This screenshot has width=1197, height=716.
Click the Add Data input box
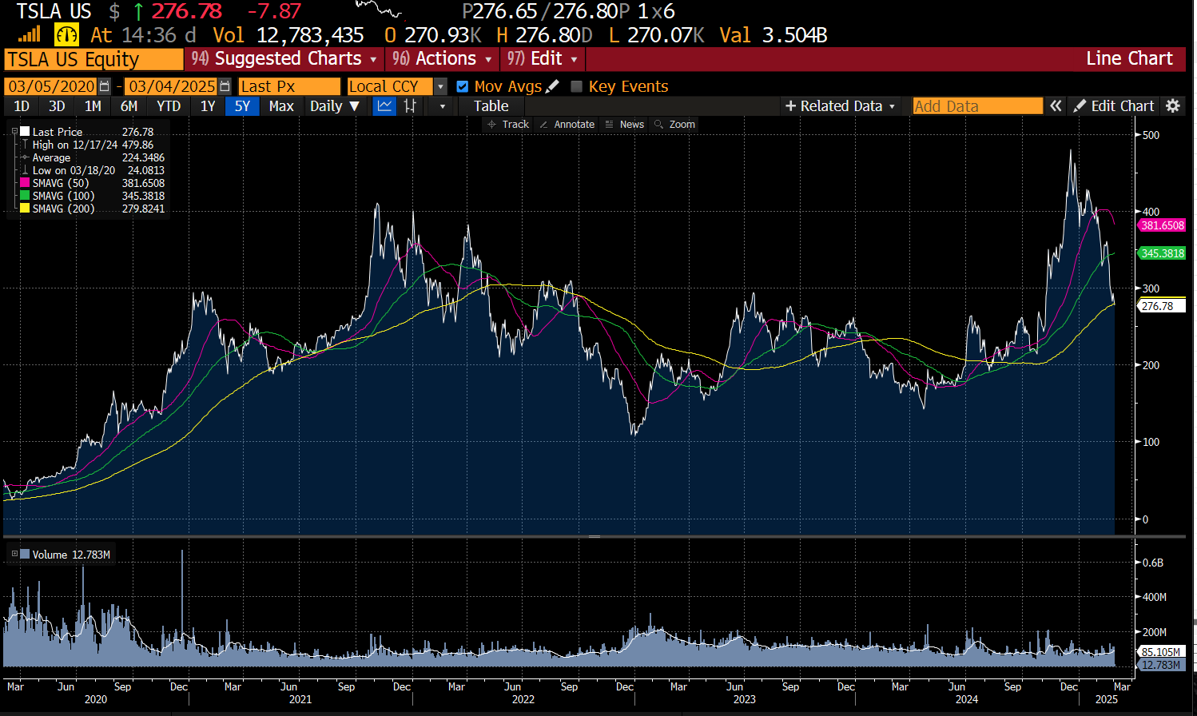point(977,105)
